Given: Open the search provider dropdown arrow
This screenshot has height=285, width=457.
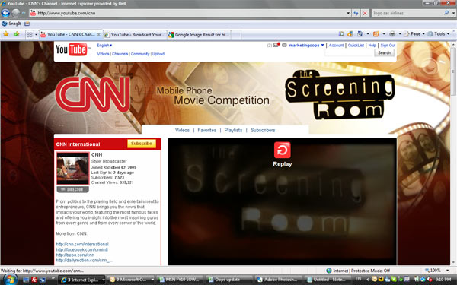Looking at the screenshot, I should [x=453, y=13].
